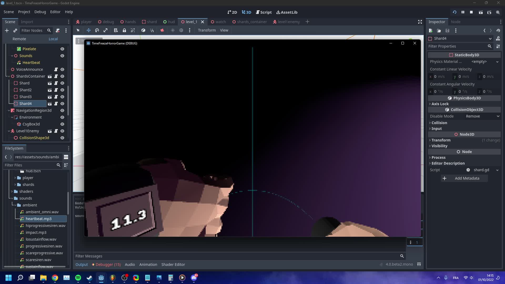Open the node history in the Inspector
The height and width of the screenshot is (284, 505).
click(498, 31)
